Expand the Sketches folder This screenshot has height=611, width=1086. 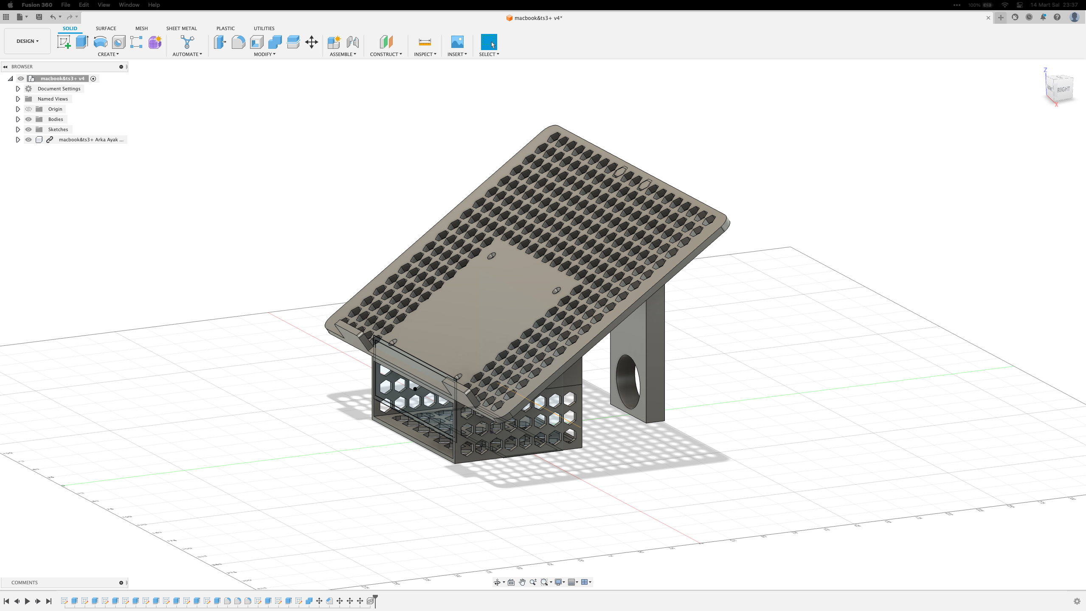(18, 129)
